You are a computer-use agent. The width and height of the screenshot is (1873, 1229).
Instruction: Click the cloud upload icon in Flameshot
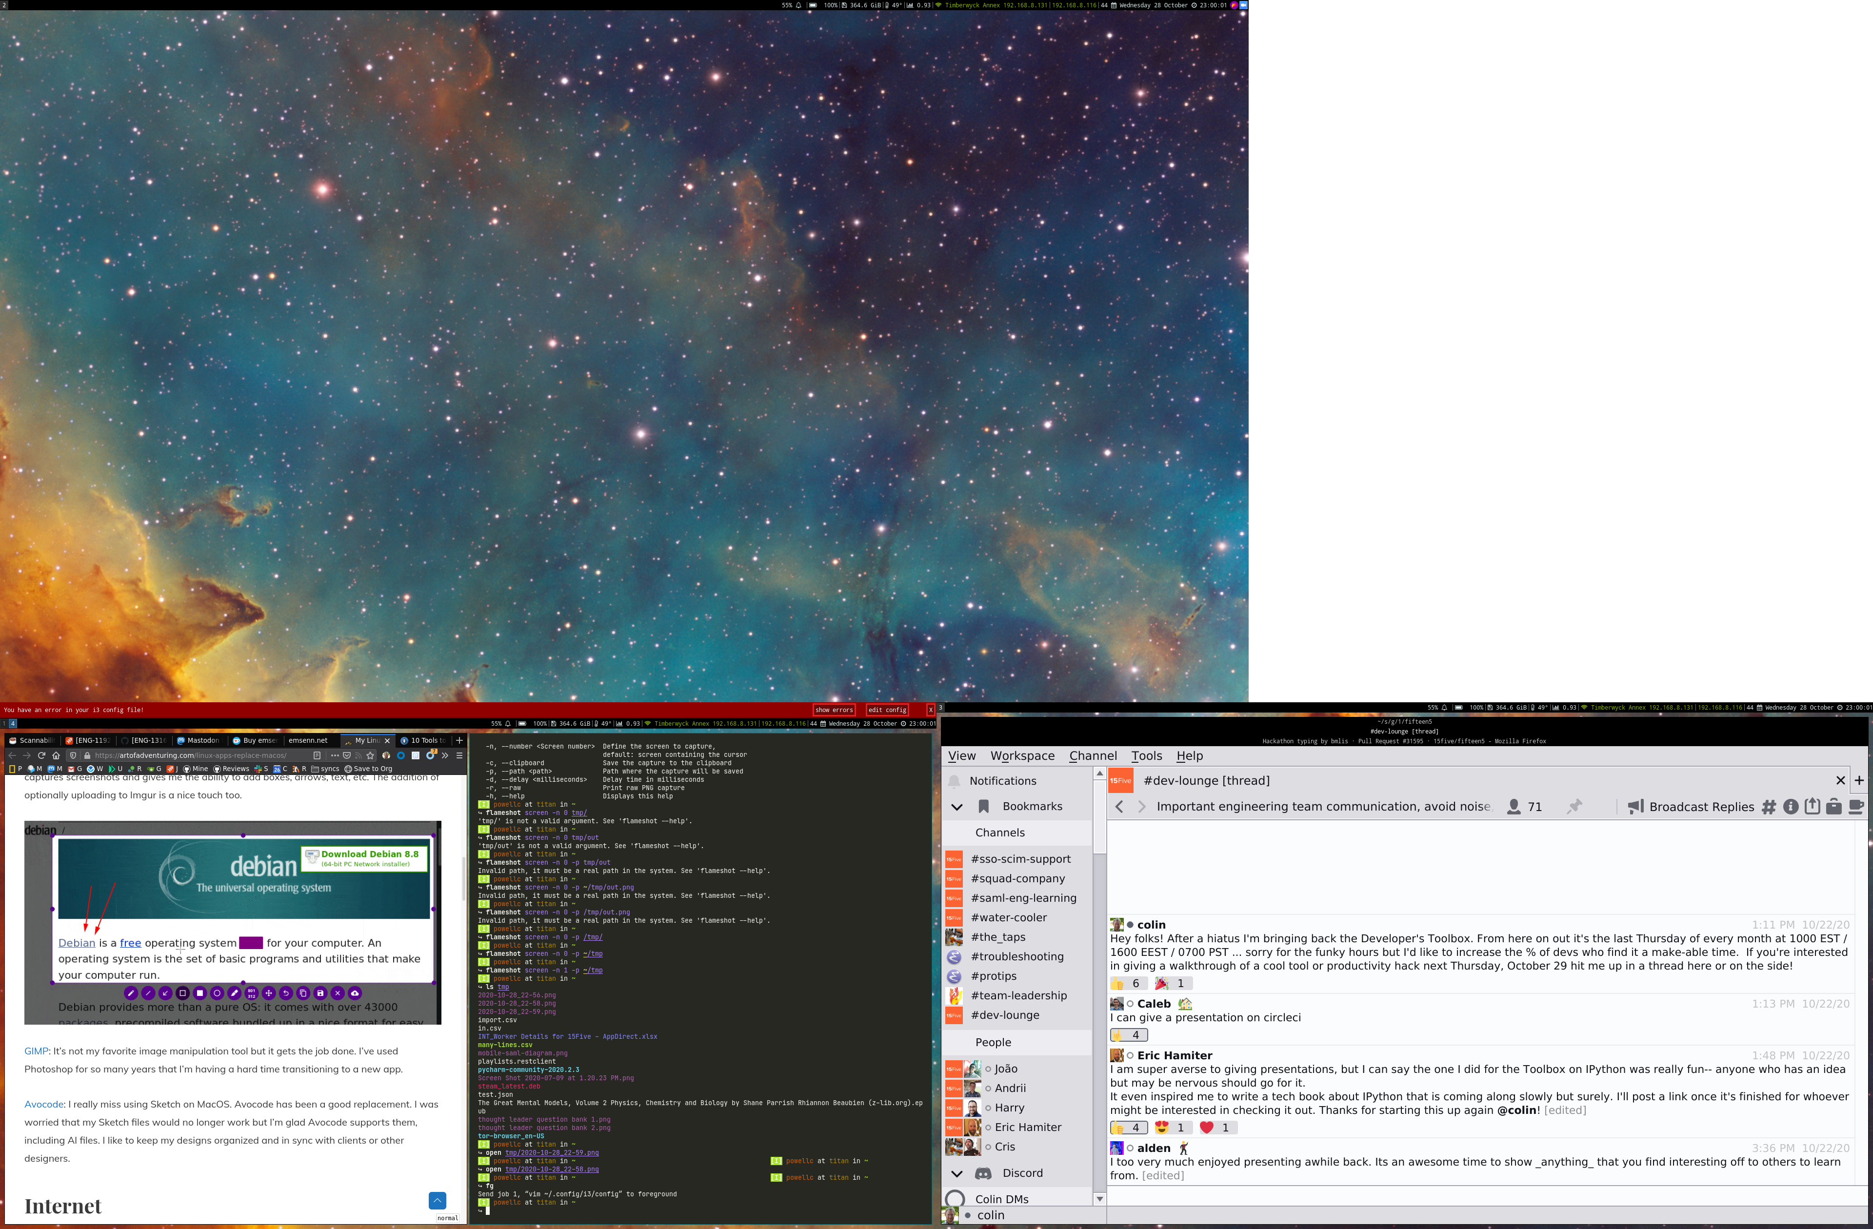pyautogui.click(x=355, y=993)
